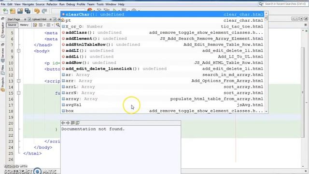Click the Undo toolbar icon
The image size is (309, 174).
coord(37,11)
